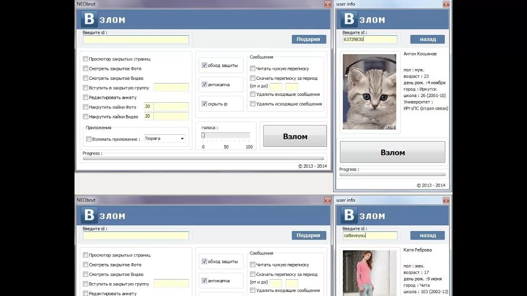Uncheck обход защиты in lower NEObrut window
The width and height of the screenshot is (527, 296).
(204, 261)
